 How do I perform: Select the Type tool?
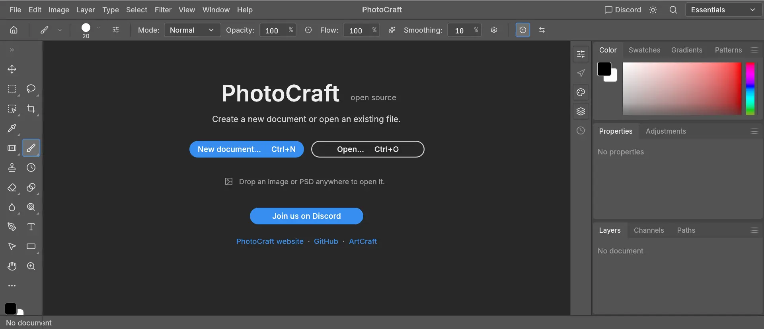tap(31, 227)
